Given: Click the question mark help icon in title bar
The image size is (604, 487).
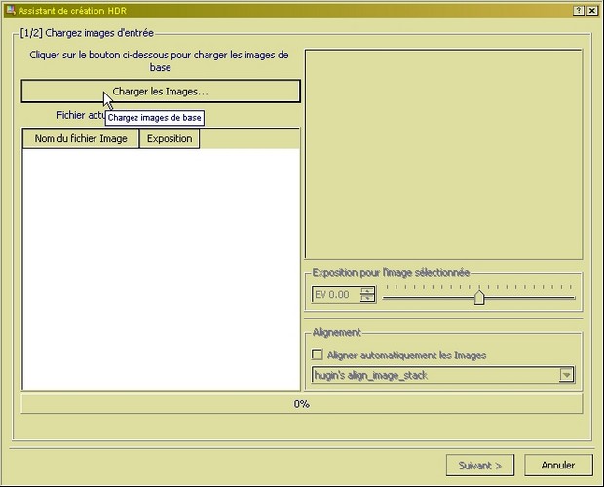Looking at the screenshot, I should pos(578,10).
